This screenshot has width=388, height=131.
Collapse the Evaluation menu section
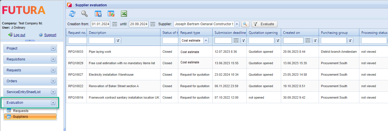click(53, 103)
